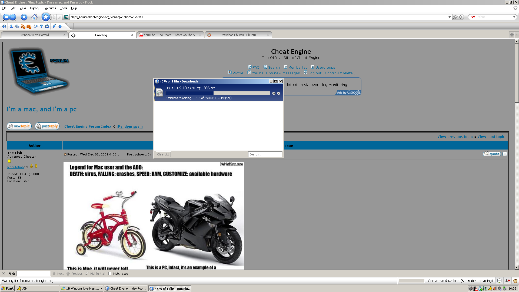The image size is (519, 292).
Task: Switch to the Download Ubuntu tab
Action: pos(238,35)
